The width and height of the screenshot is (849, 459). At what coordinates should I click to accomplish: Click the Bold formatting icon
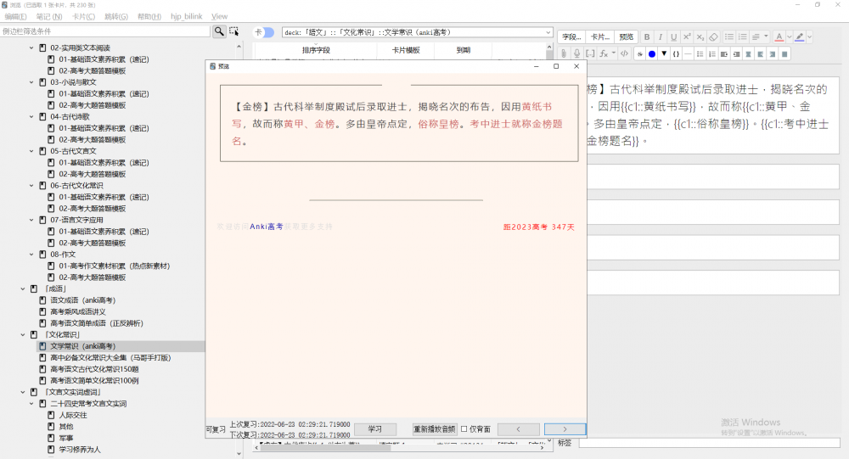(x=647, y=37)
